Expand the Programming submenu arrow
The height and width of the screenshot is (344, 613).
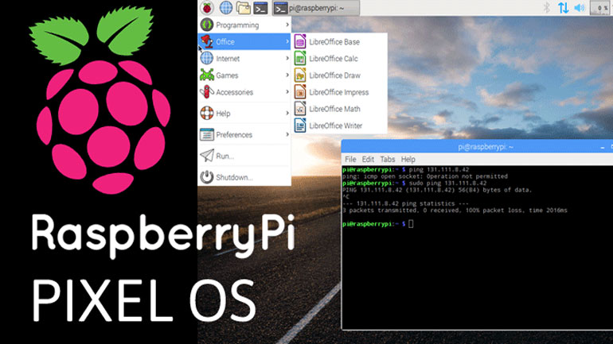pos(287,25)
